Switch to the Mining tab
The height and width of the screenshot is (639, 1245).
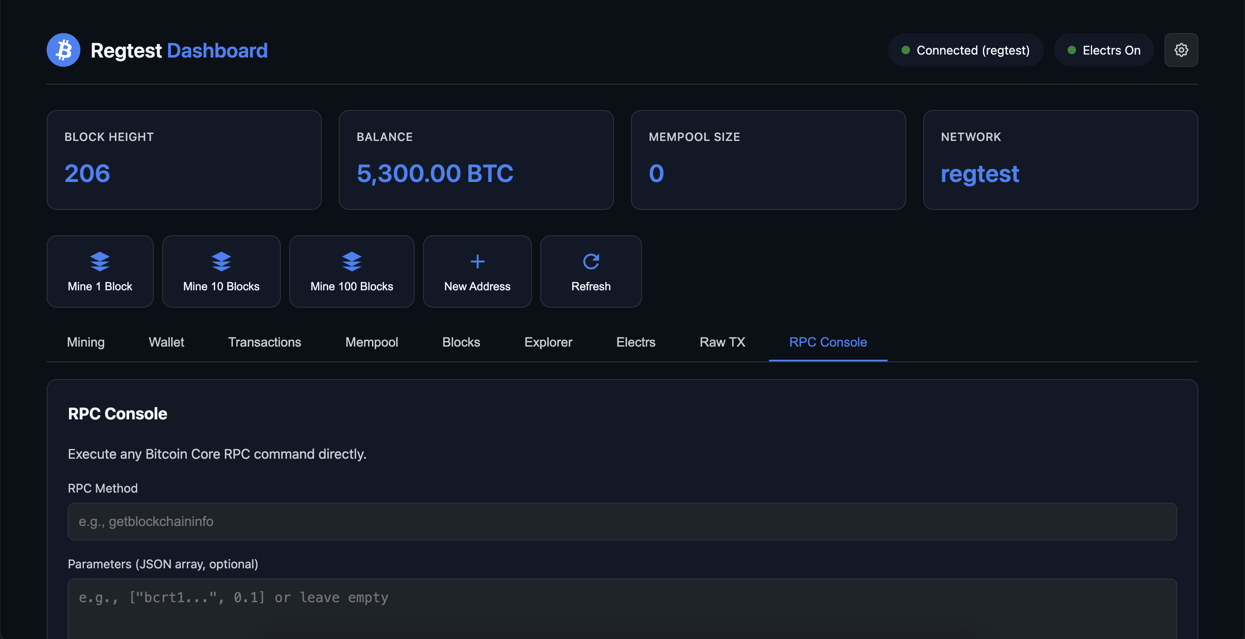[86, 342]
